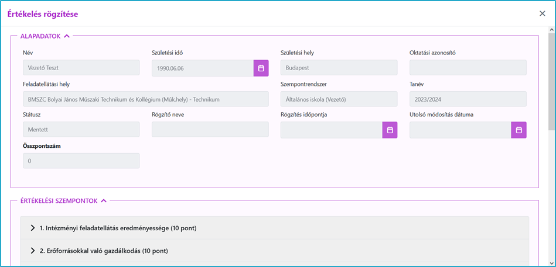Click the Feladatellátási hely field
The width and height of the screenshot is (556, 267).
coord(146,99)
